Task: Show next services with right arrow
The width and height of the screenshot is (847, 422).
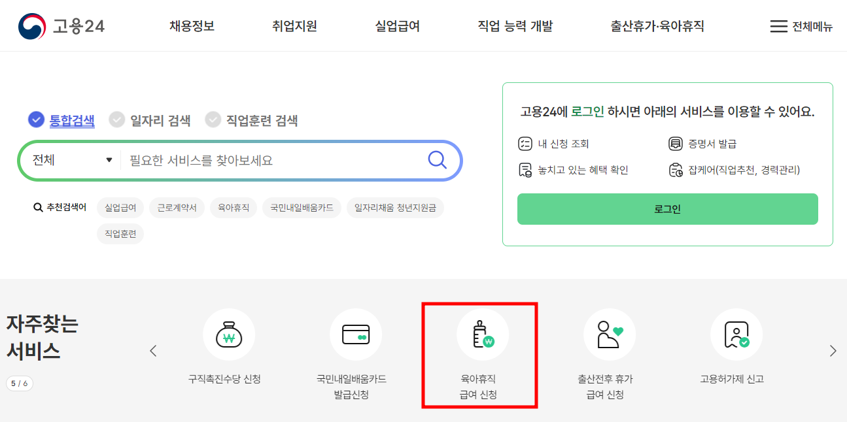Action: [x=833, y=351]
